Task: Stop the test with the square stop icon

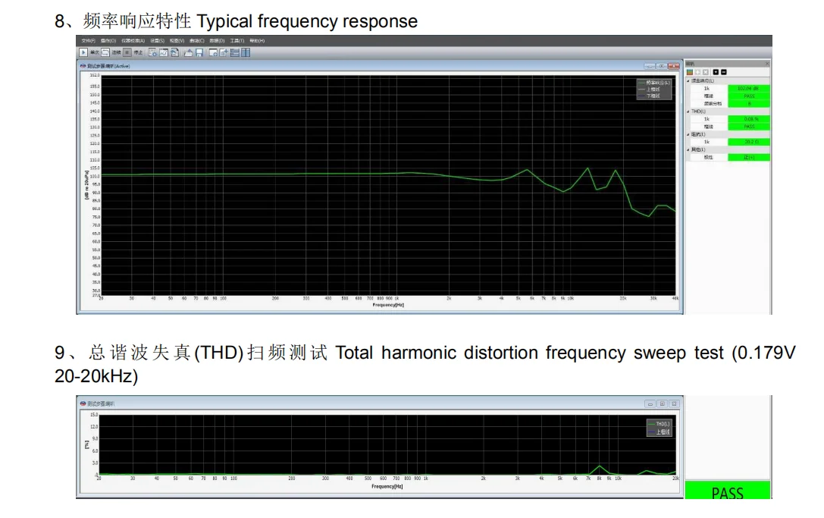Action: 127,52
